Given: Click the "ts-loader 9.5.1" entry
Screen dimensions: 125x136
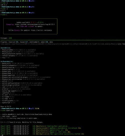Looking at the screenshot, I should [7, 97].
